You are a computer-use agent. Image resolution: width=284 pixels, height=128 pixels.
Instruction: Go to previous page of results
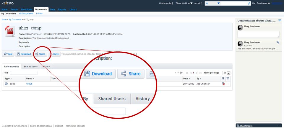coord(191,73)
